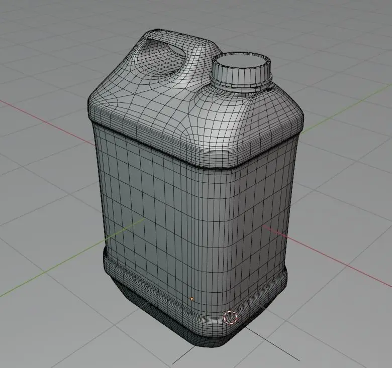Screen dimensions: 392x368
Task: Click the red-white dashed 3D cursor
Action: point(230,317)
